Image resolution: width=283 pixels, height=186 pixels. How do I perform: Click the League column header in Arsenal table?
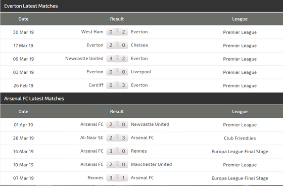coord(240,112)
